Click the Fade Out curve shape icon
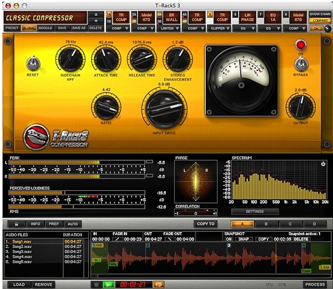This screenshot has width=333, height=289. (x=170, y=239)
